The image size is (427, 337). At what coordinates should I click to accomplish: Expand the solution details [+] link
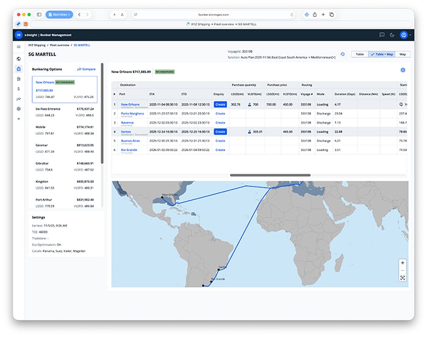click(334, 57)
